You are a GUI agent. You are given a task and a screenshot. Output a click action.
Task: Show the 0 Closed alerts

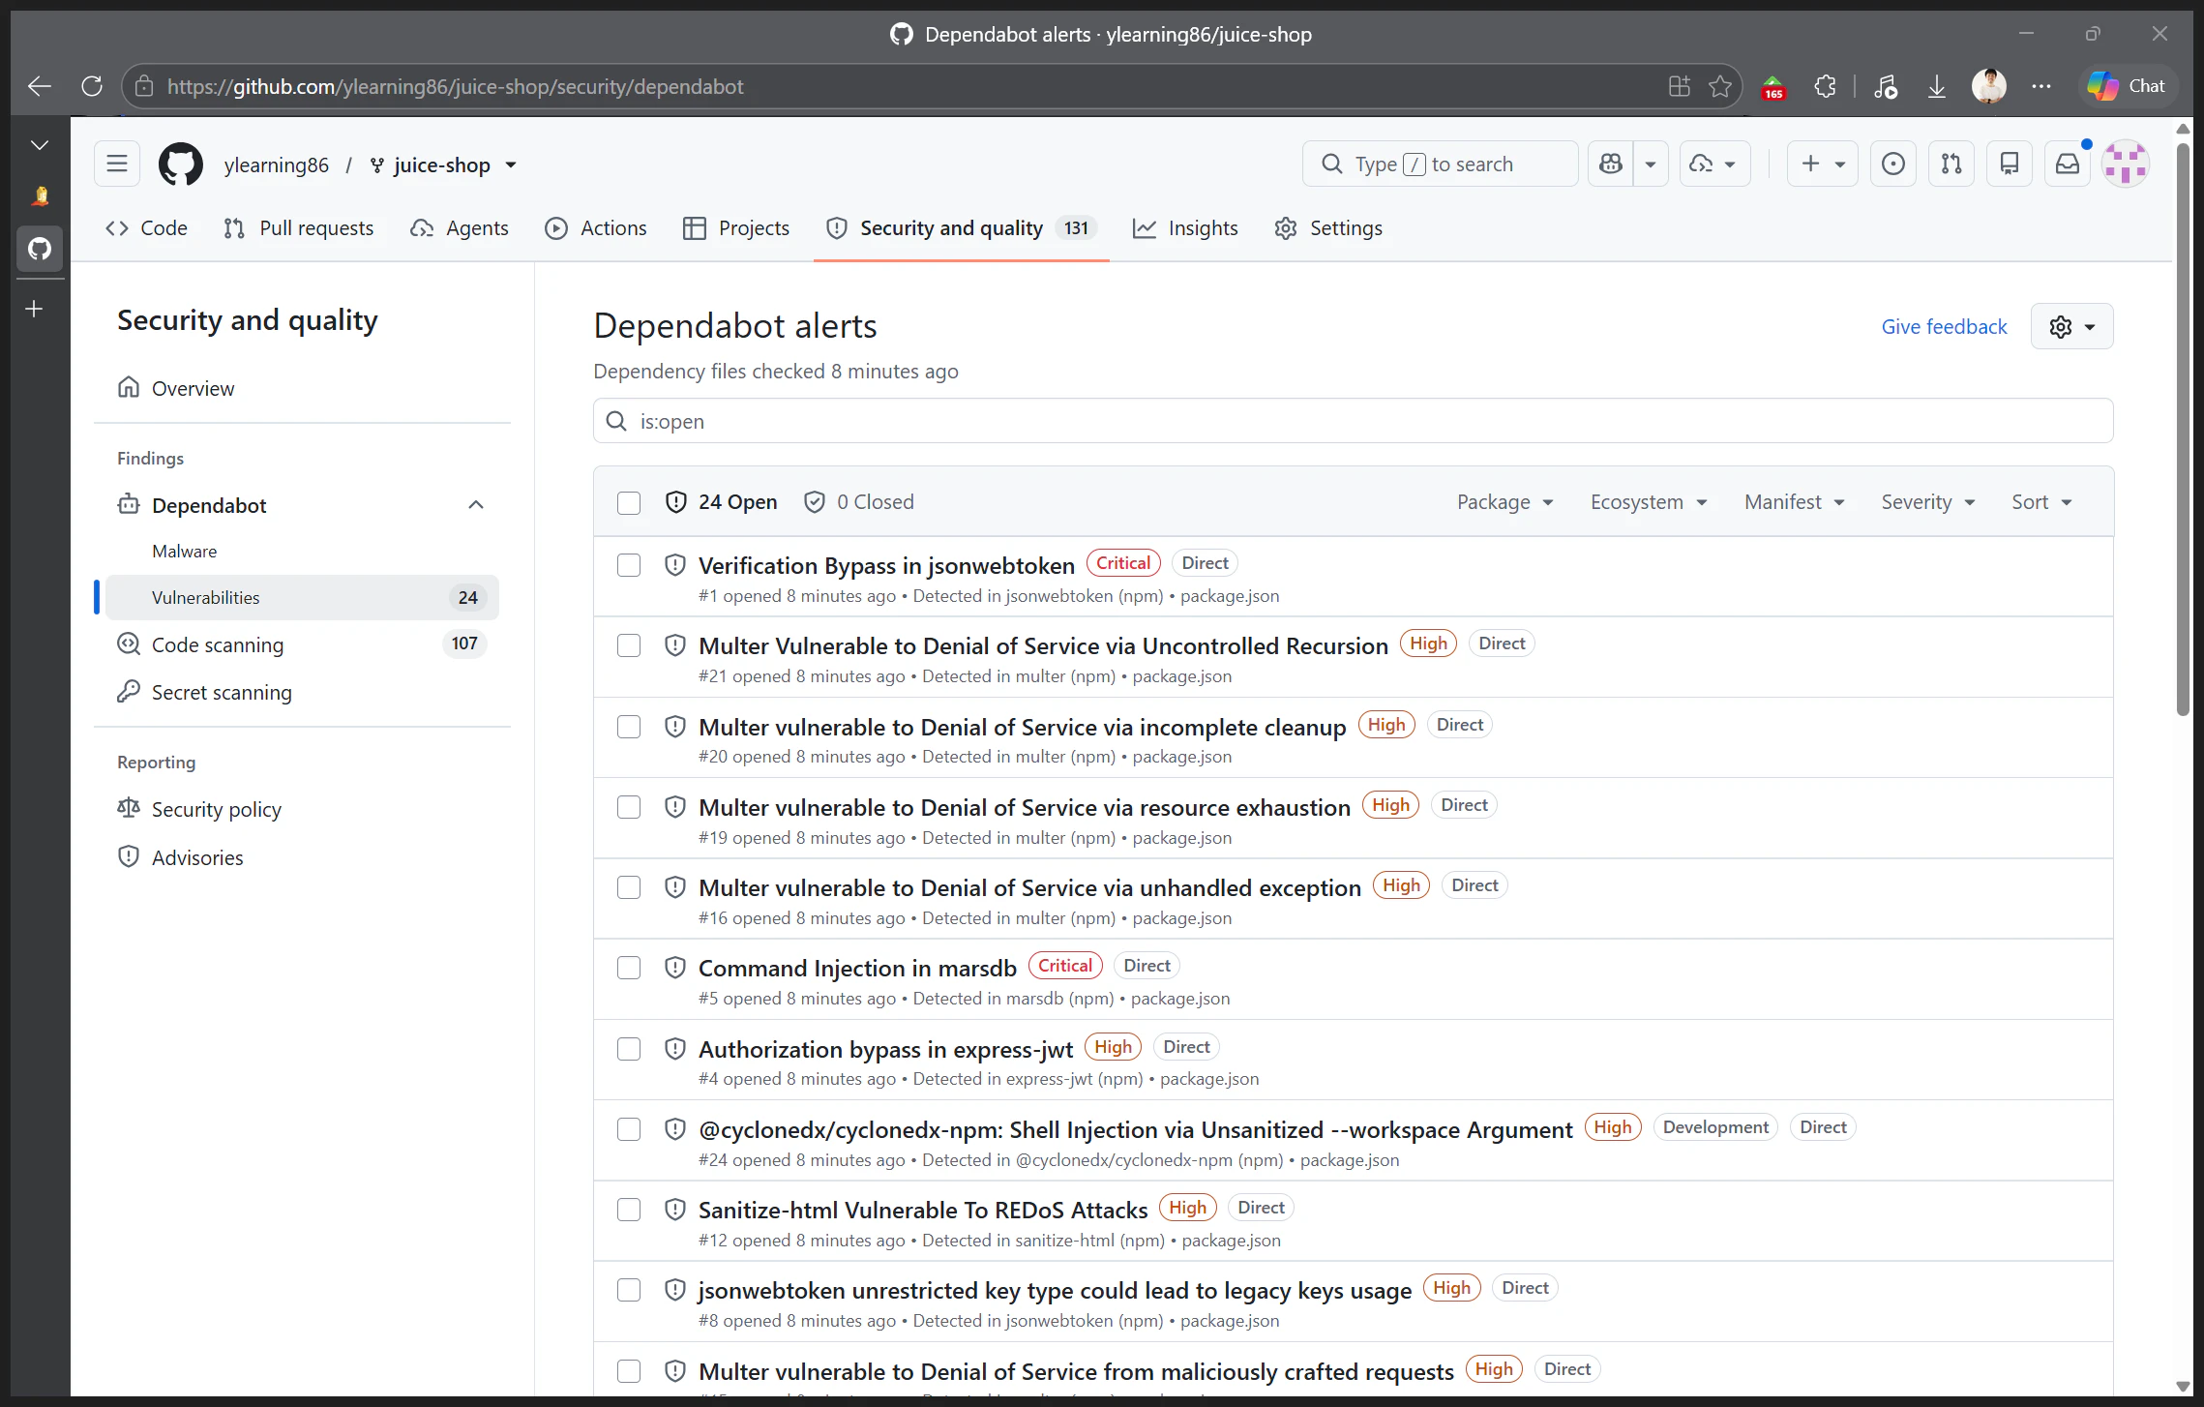coord(859,502)
